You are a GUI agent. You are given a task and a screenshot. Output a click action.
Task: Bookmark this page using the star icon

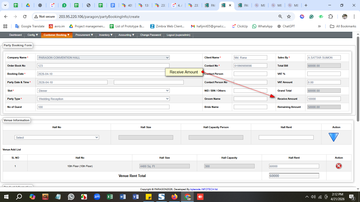click(x=289, y=17)
